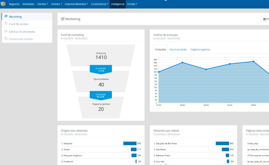Switch to the Visitantes chart tab

coord(161,49)
